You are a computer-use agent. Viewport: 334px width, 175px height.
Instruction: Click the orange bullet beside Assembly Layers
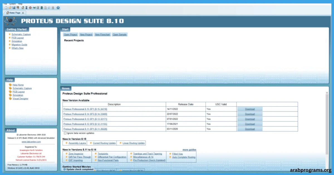(x=67, y=143)
